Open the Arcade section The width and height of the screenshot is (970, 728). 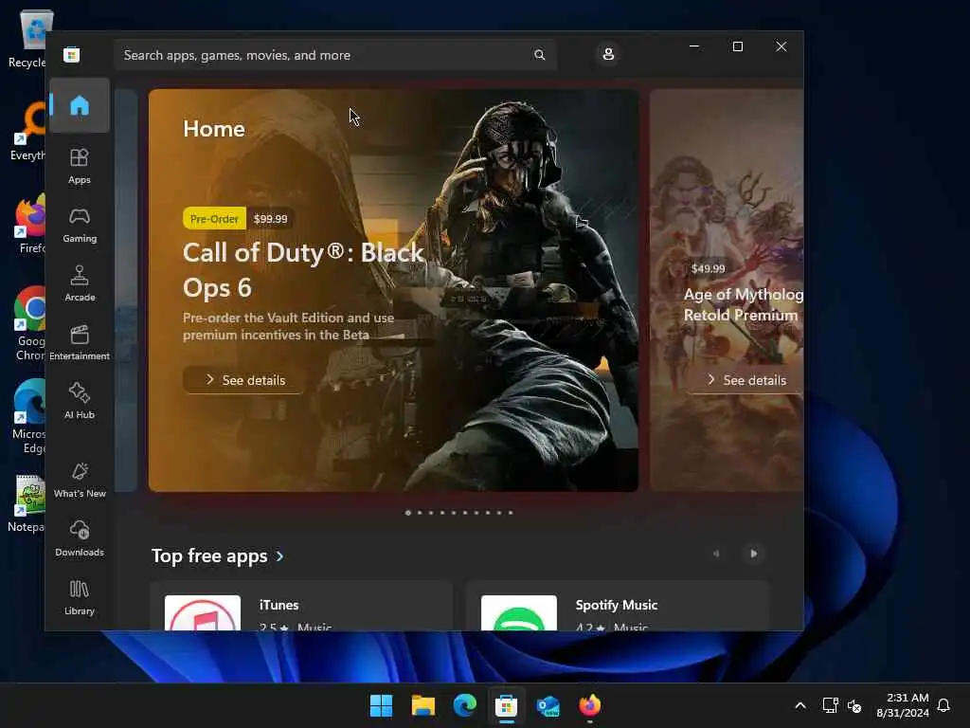coord(80,283)
